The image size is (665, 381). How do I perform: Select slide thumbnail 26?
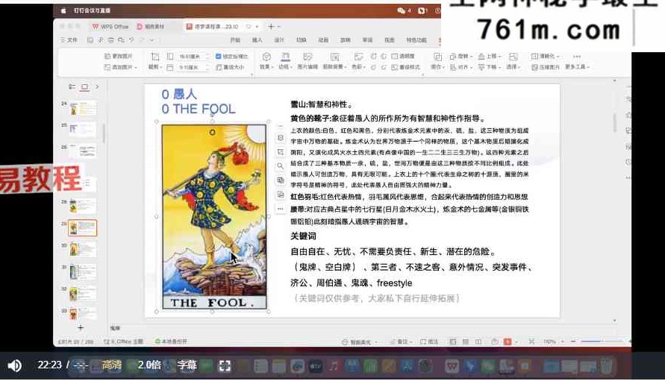click(x=83, y=151)
